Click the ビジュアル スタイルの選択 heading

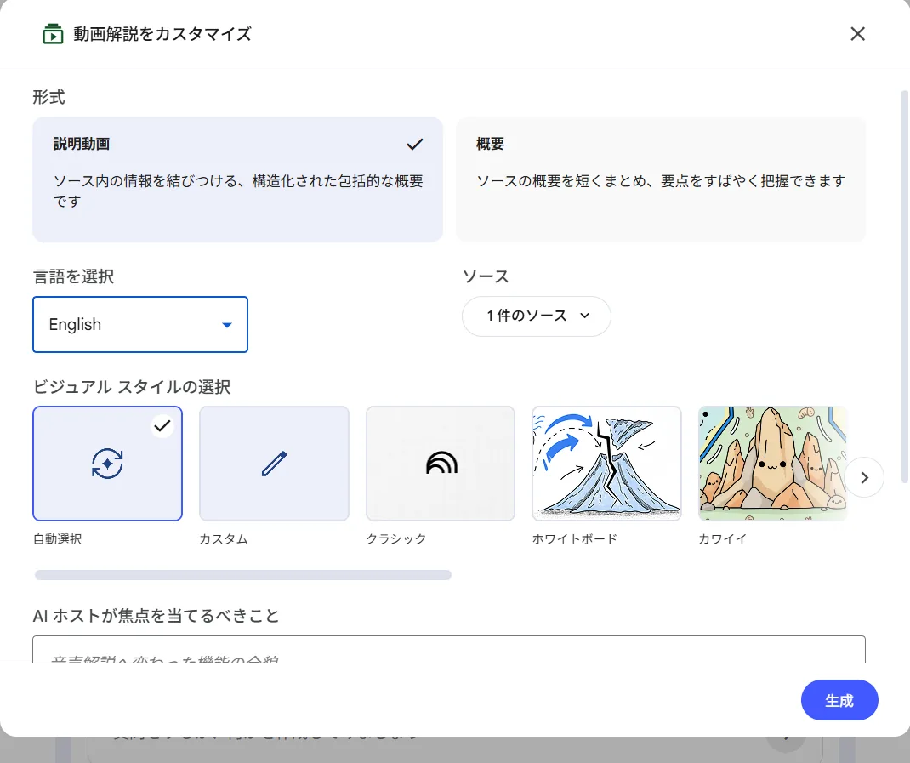click(132, 387)
